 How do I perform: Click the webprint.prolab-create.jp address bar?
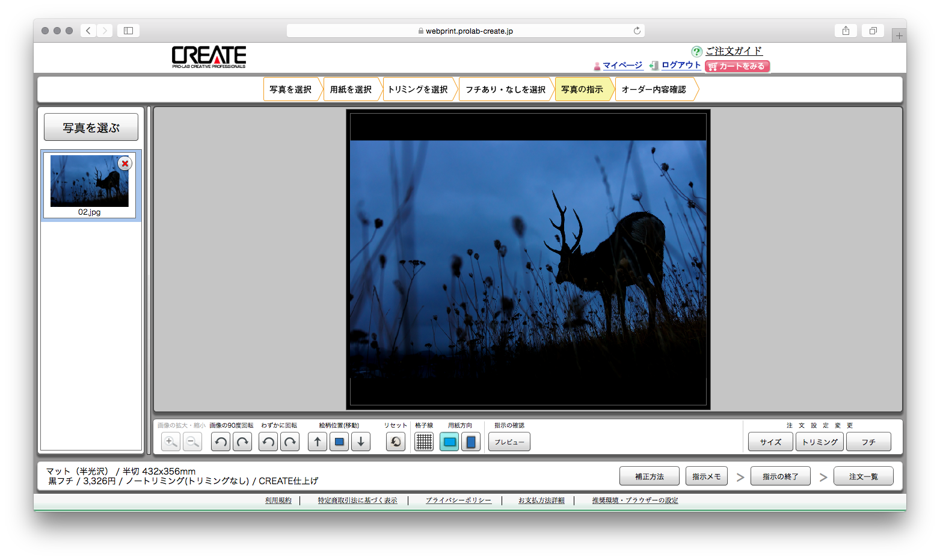[x=465, y=31]
